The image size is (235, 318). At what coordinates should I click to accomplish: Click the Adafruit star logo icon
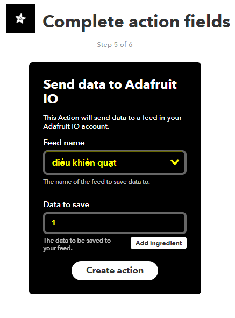[20, 18]
